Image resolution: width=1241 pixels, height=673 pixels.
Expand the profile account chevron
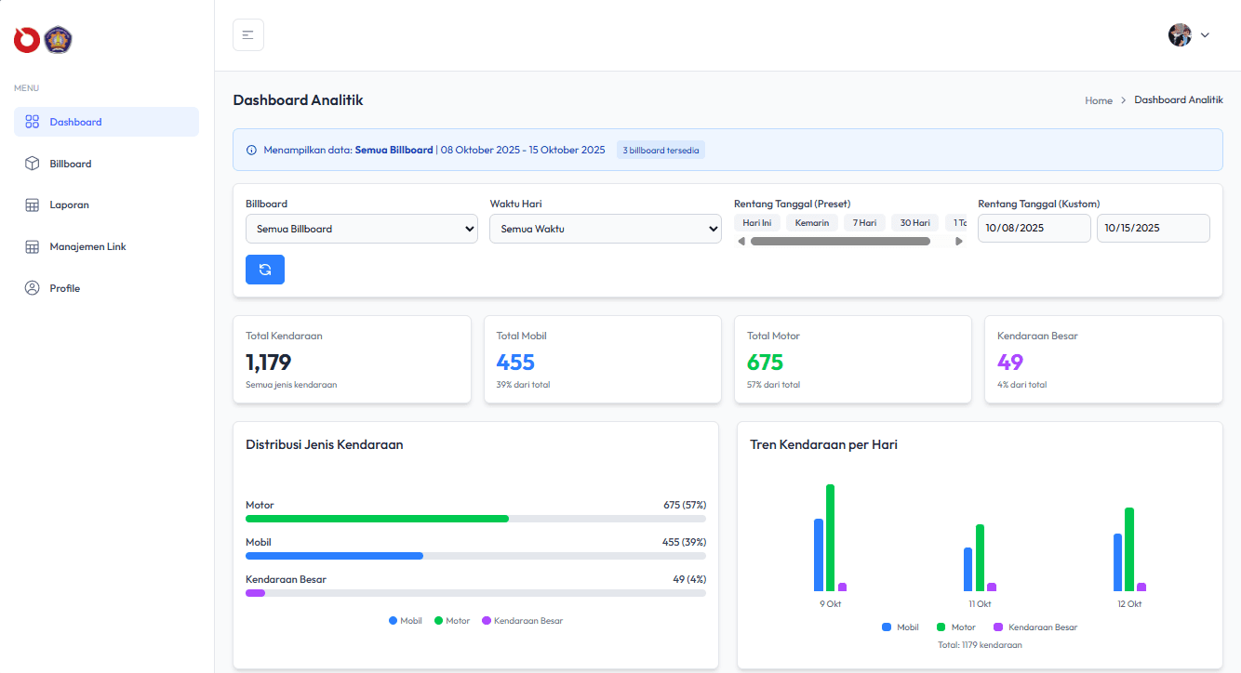(1205, 34)
